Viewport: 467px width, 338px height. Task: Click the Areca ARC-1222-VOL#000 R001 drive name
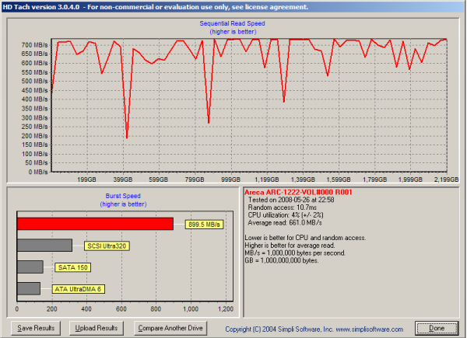[x=298, y=192]
